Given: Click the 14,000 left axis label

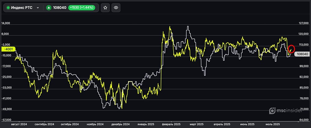Looking at the screenshot, I should [x=6, y=23].
